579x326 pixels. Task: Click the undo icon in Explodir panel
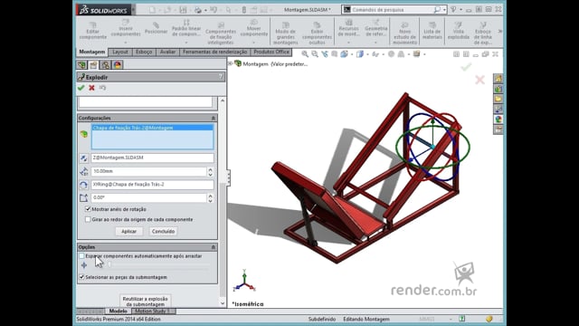pos(102,88)
